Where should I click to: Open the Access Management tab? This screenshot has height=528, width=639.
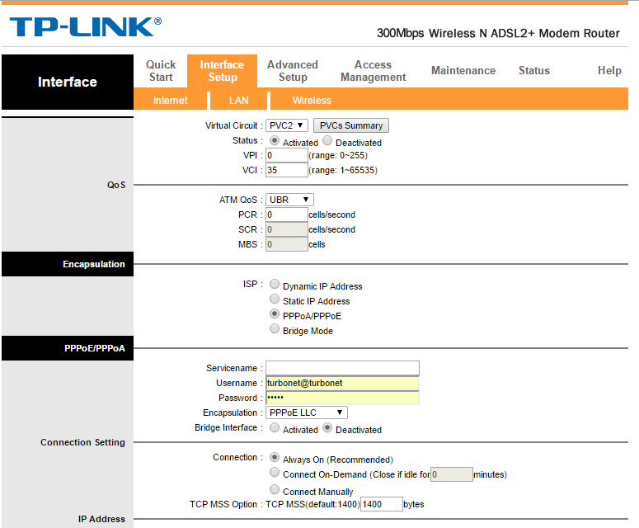click(373, 71)
